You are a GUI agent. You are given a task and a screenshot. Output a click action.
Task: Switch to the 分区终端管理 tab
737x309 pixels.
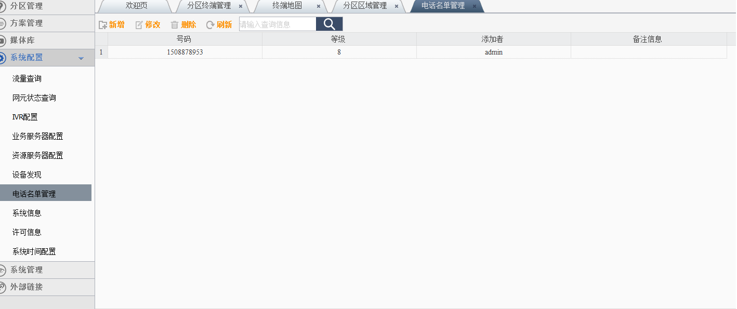click(209, 6)
